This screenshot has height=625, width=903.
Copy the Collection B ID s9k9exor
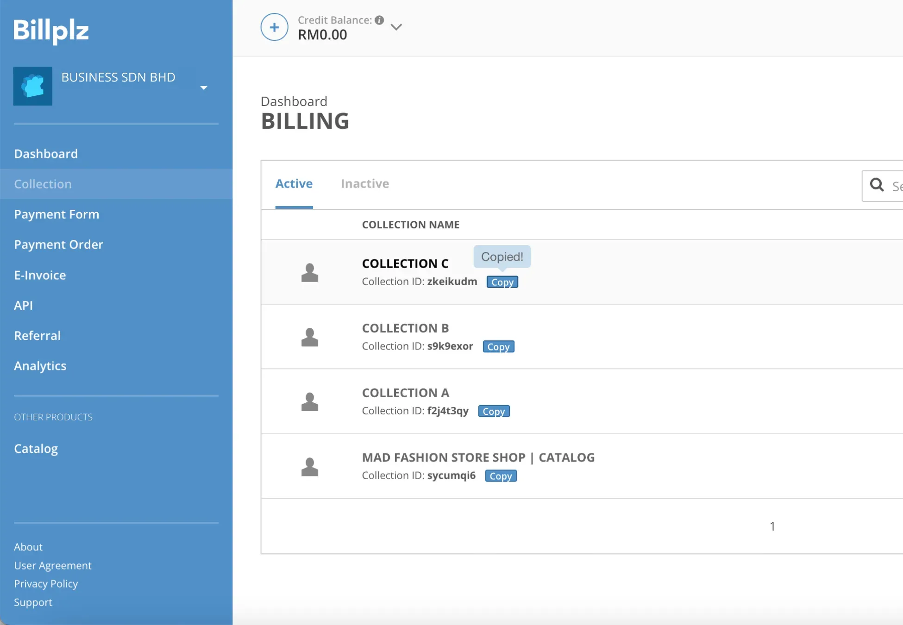click(x=498, y=347)
